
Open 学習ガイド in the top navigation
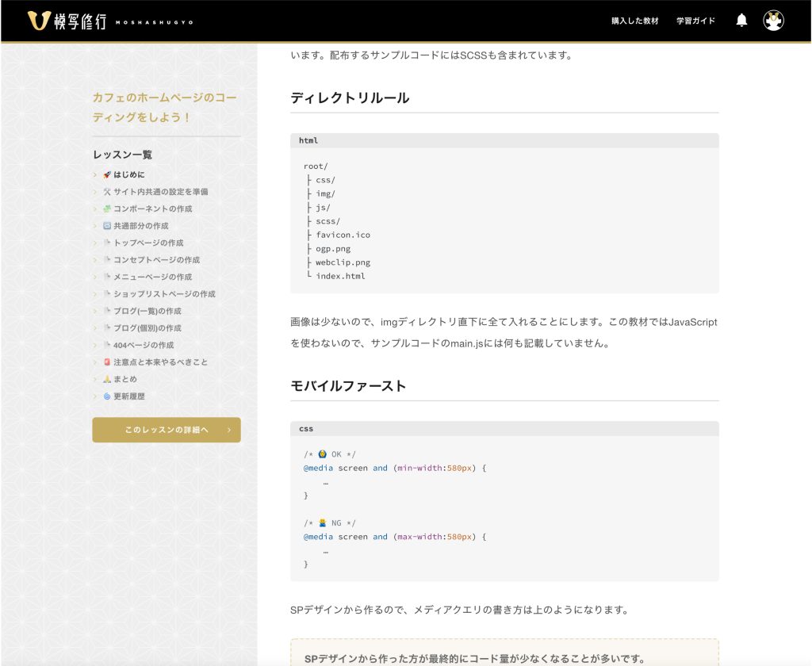coord(695,21)
